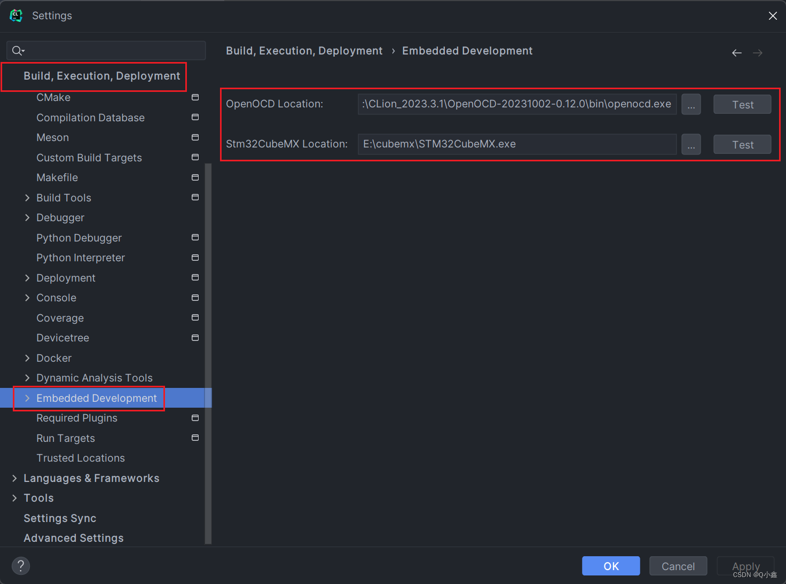
Task: Click project-level icon next to Compilation Database
Action: point(195,117)
